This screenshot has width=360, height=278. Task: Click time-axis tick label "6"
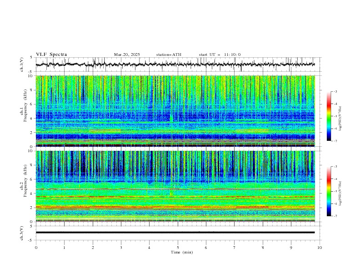(206, 248)
